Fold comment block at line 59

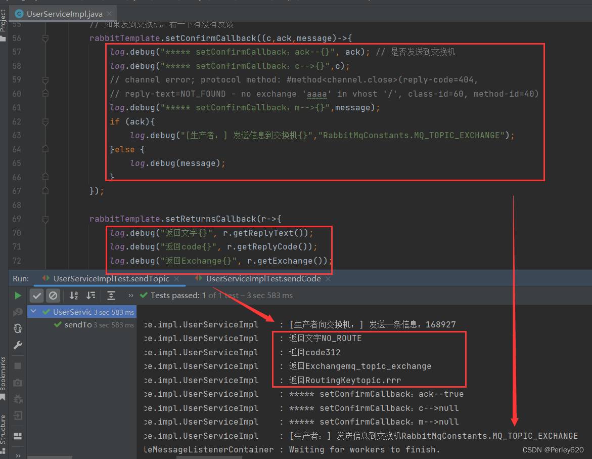point(45,80)
